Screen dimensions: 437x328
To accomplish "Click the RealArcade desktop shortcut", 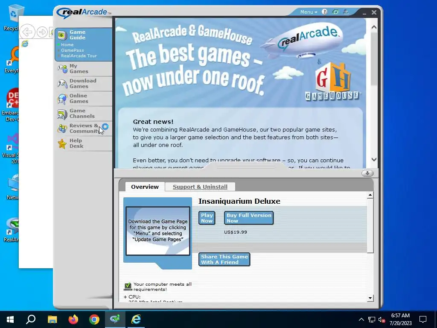I will pos(11,229).
